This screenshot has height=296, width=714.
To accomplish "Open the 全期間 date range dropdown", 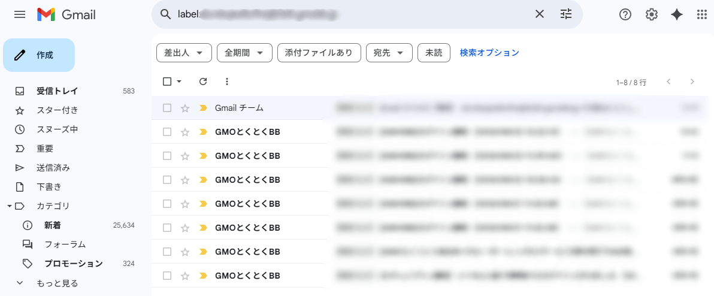I will click(244, 53).
